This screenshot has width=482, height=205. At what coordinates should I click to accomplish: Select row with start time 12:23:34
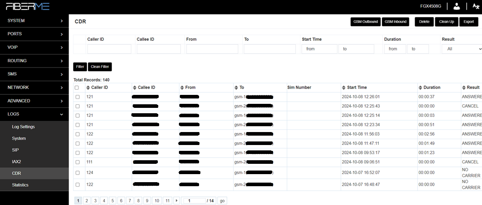point(78,125)
